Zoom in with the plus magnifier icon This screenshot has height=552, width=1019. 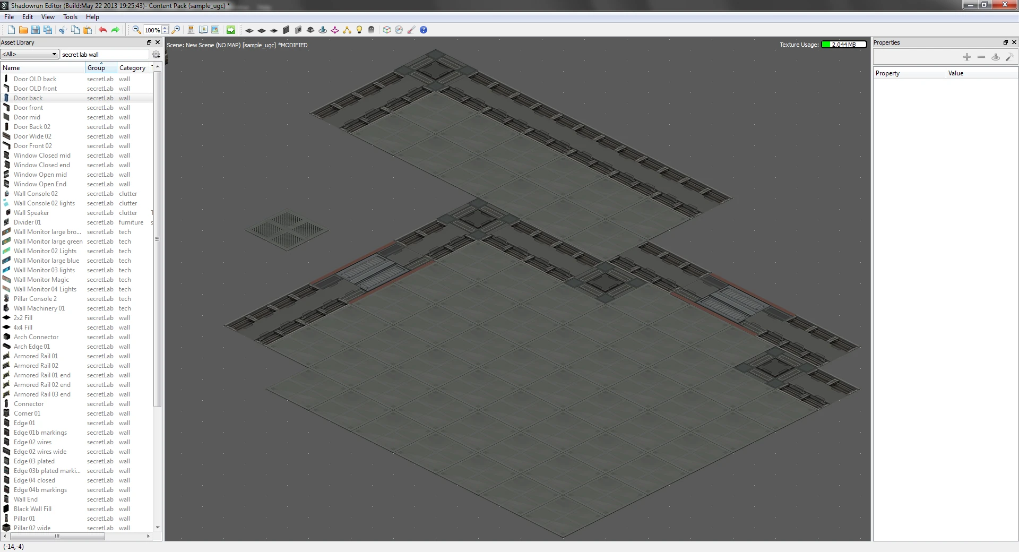(x=176, y=30)
